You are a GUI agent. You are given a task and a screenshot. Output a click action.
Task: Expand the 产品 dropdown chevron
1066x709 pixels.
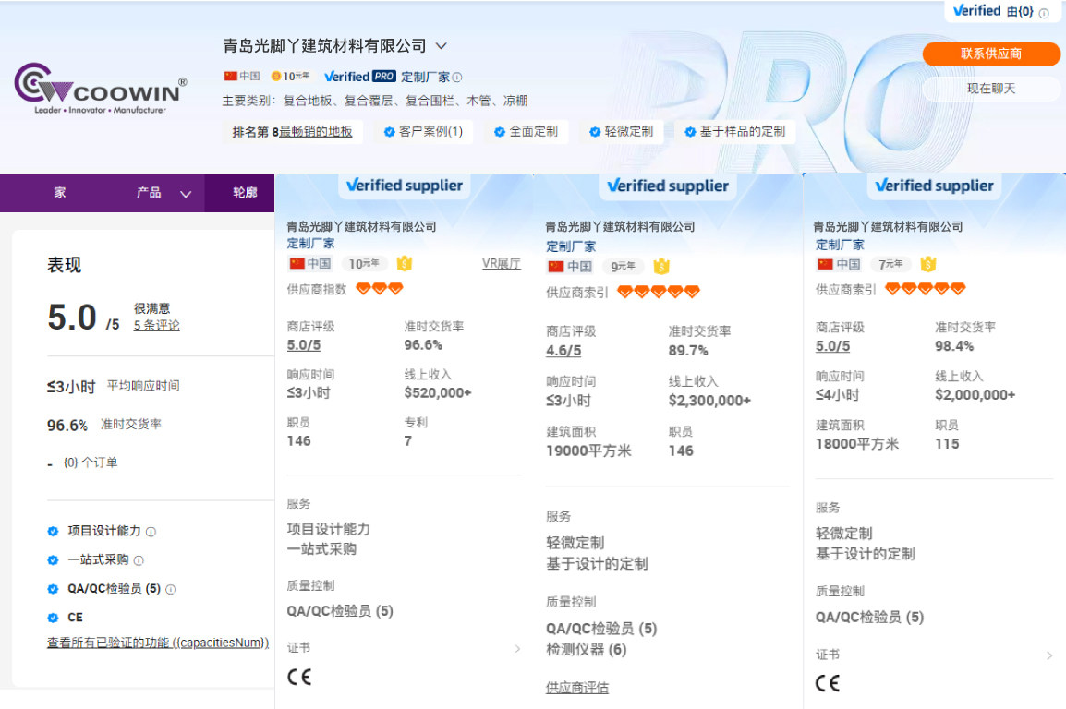186,194
